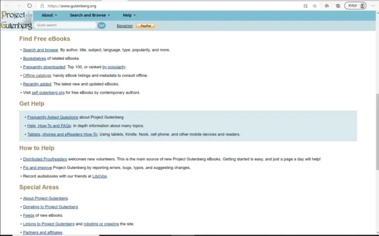Click the browser back arrow
The image size is (379, 236).
7,6
